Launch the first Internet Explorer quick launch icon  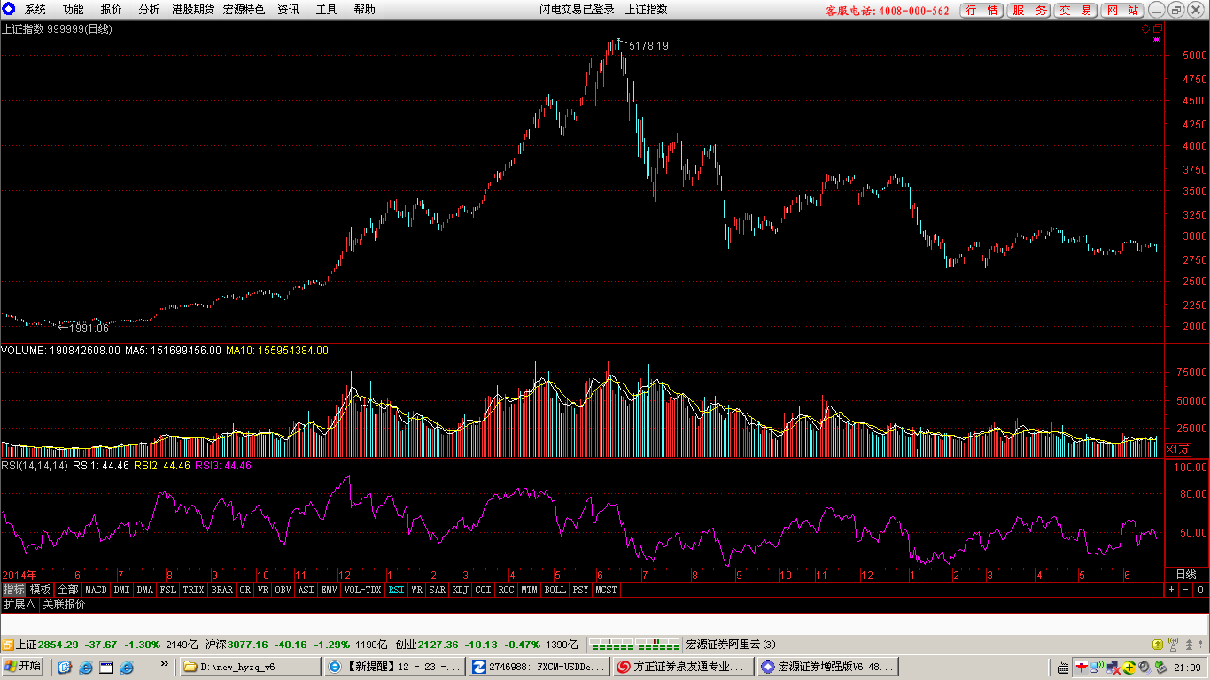[86, 667]
